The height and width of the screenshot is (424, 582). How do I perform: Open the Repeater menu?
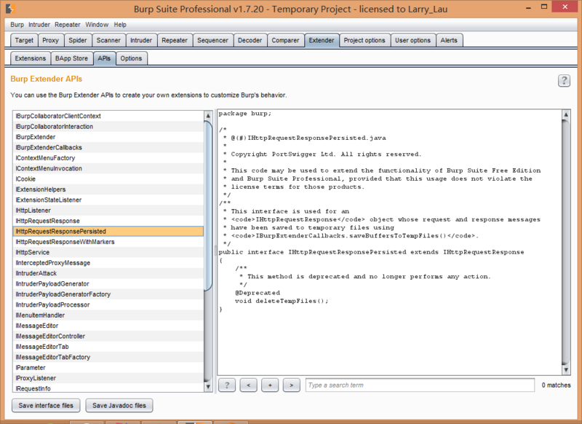click(x=67, y=25)
